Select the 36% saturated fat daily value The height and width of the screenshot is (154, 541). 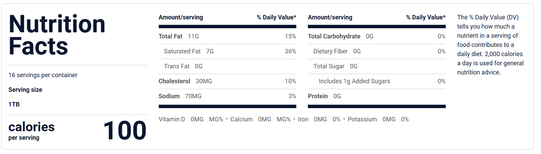pyautogui.click(x=290, y=51)
